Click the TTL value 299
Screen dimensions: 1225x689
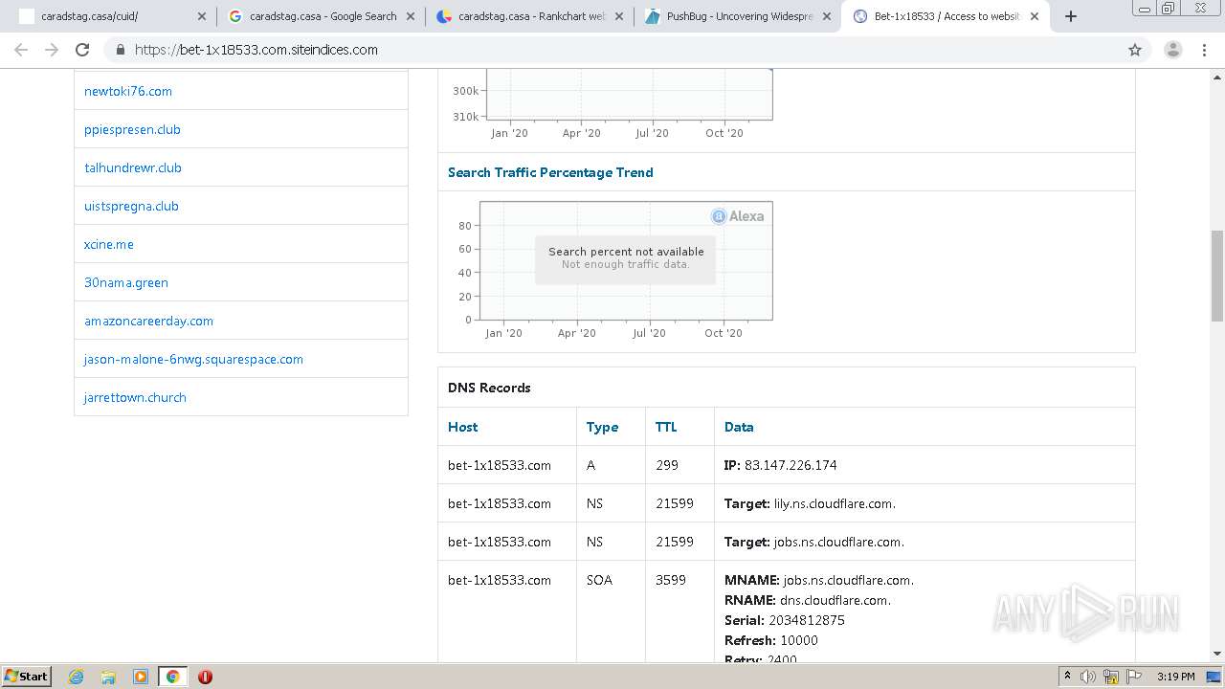667,465
